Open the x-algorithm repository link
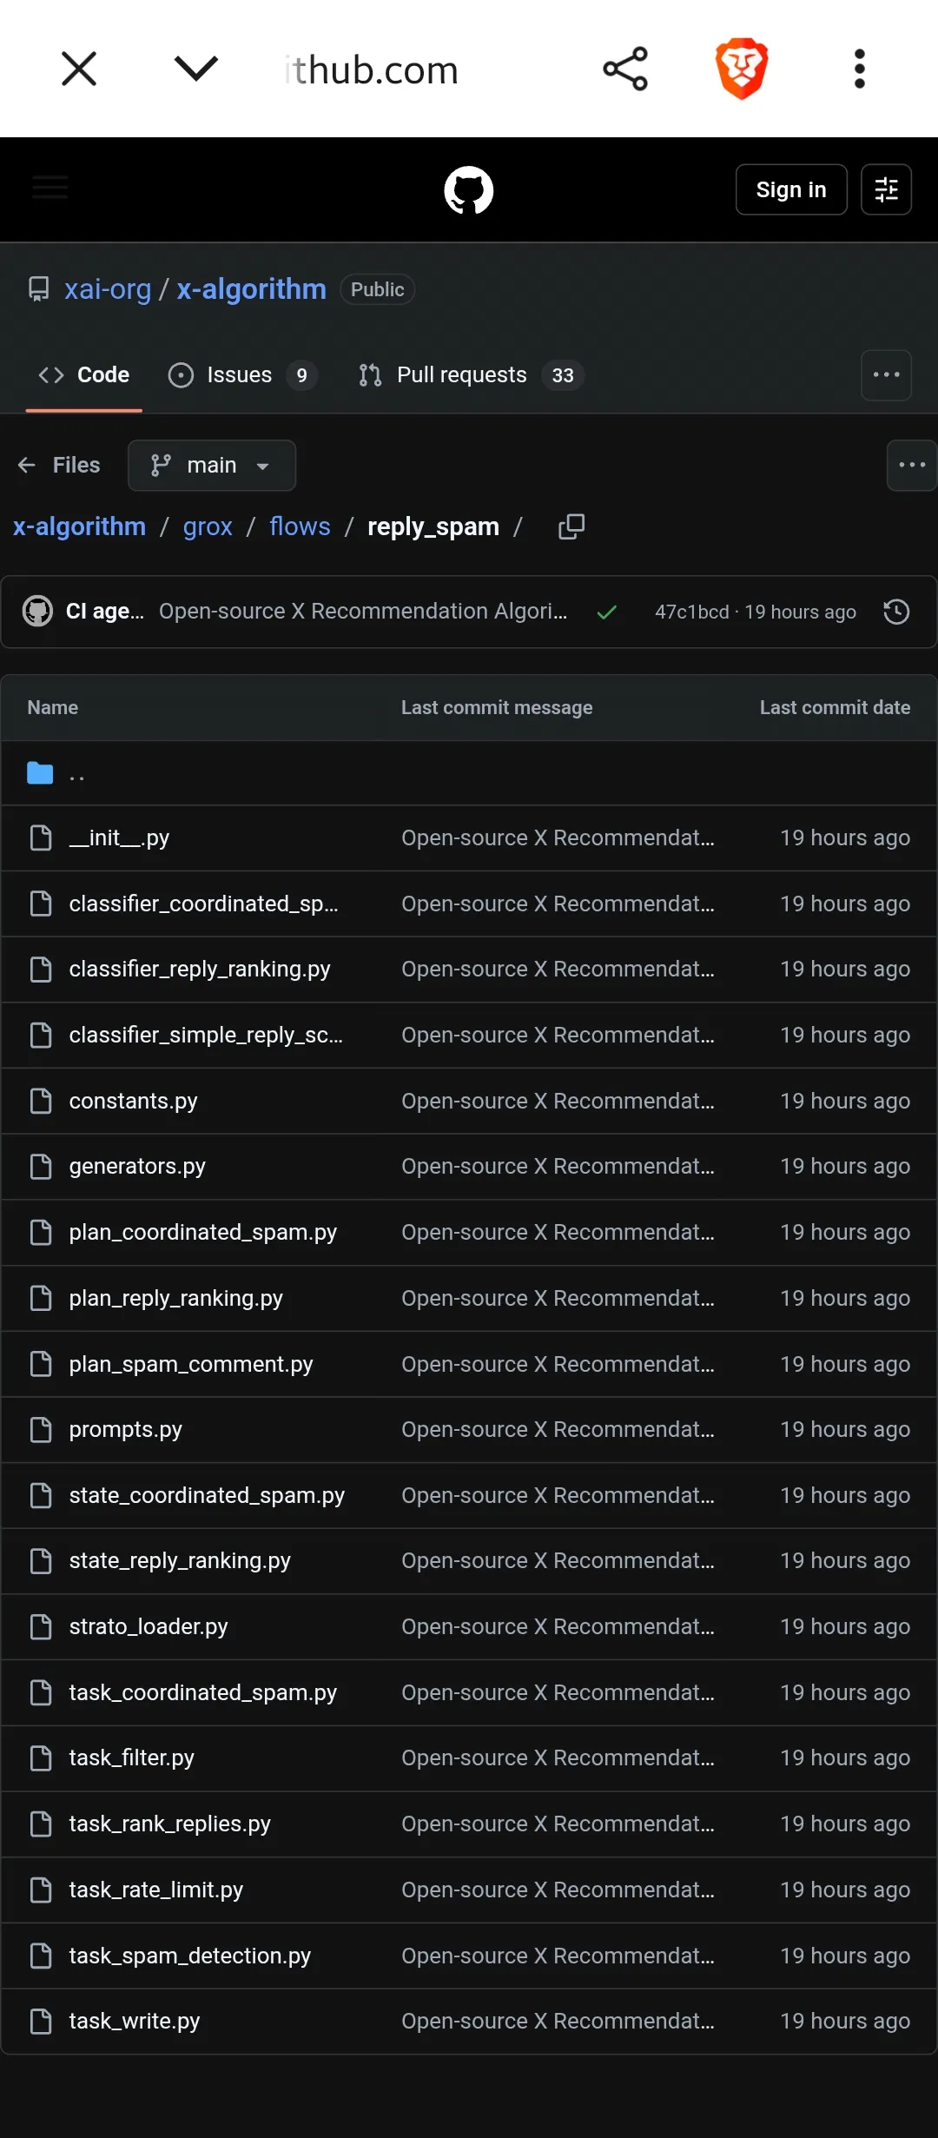938x2138 pixels. (252, 289)
